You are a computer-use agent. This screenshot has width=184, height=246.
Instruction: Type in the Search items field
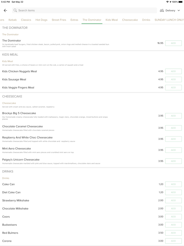coord(84,11)
